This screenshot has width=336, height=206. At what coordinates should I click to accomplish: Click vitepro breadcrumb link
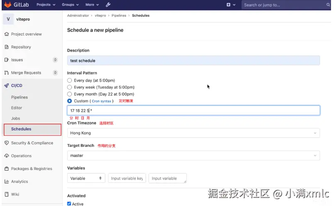click(100, 15)
